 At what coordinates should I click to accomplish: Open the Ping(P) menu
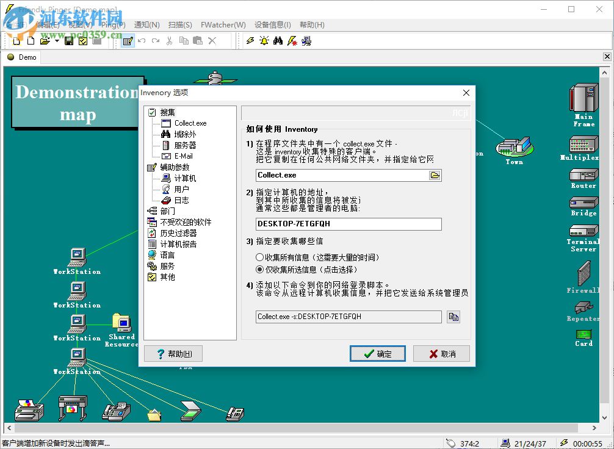114,24
